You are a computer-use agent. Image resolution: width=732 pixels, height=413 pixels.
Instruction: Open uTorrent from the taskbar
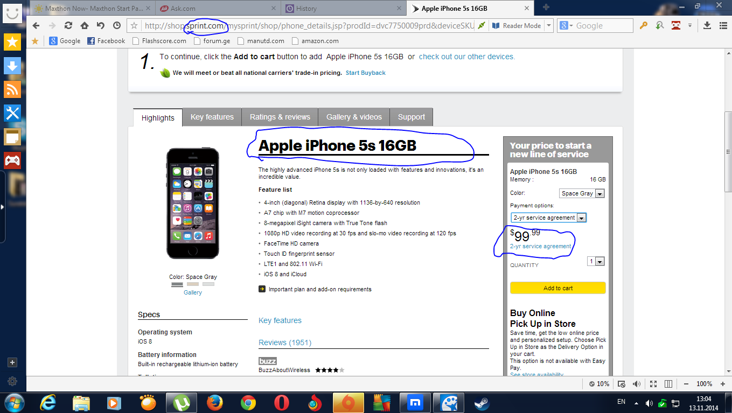point(182,402)
